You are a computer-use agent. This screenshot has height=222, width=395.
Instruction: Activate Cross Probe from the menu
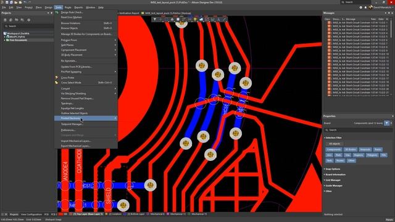point(86,78)
